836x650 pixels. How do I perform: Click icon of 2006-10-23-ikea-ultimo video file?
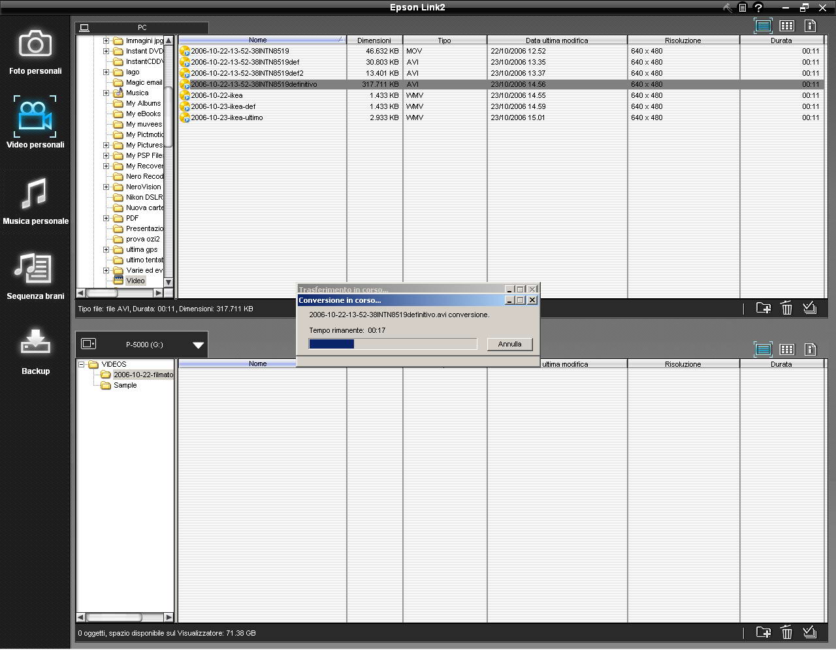pyautogui.click(x=185, y=117)
